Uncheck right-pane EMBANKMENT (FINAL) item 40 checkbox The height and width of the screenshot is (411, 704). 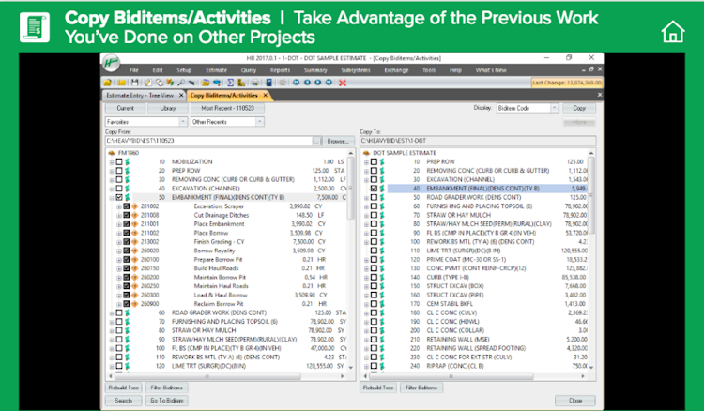(x=374, y=189)
